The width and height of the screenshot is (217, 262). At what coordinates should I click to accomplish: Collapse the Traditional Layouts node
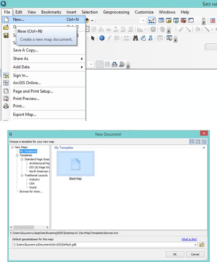[x=22, y=175]
